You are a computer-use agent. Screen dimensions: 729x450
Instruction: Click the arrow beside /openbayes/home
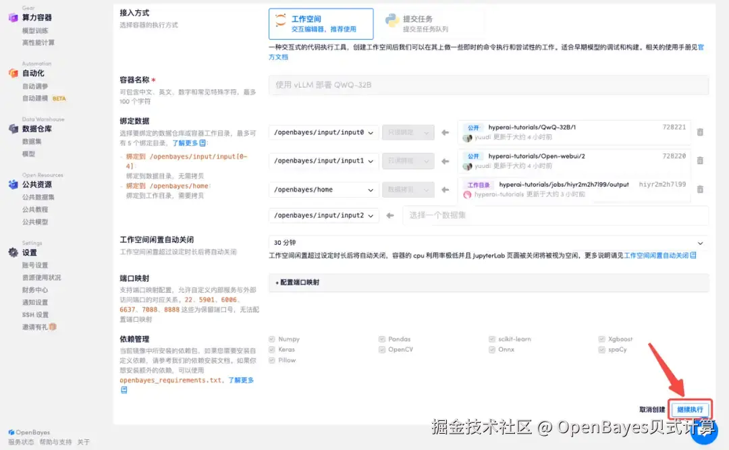point(445,190)
